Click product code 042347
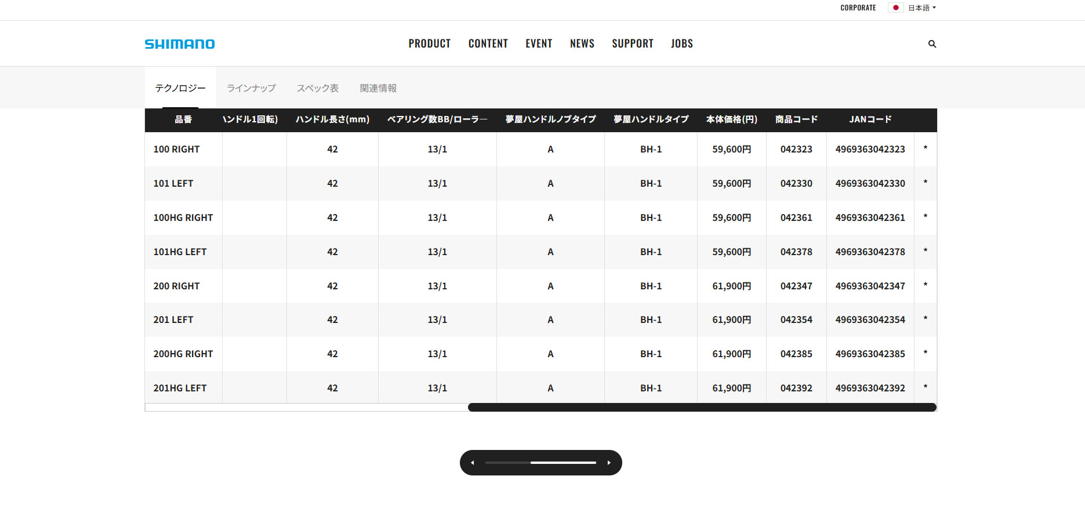1085x523 pixels. click(796, 286)
